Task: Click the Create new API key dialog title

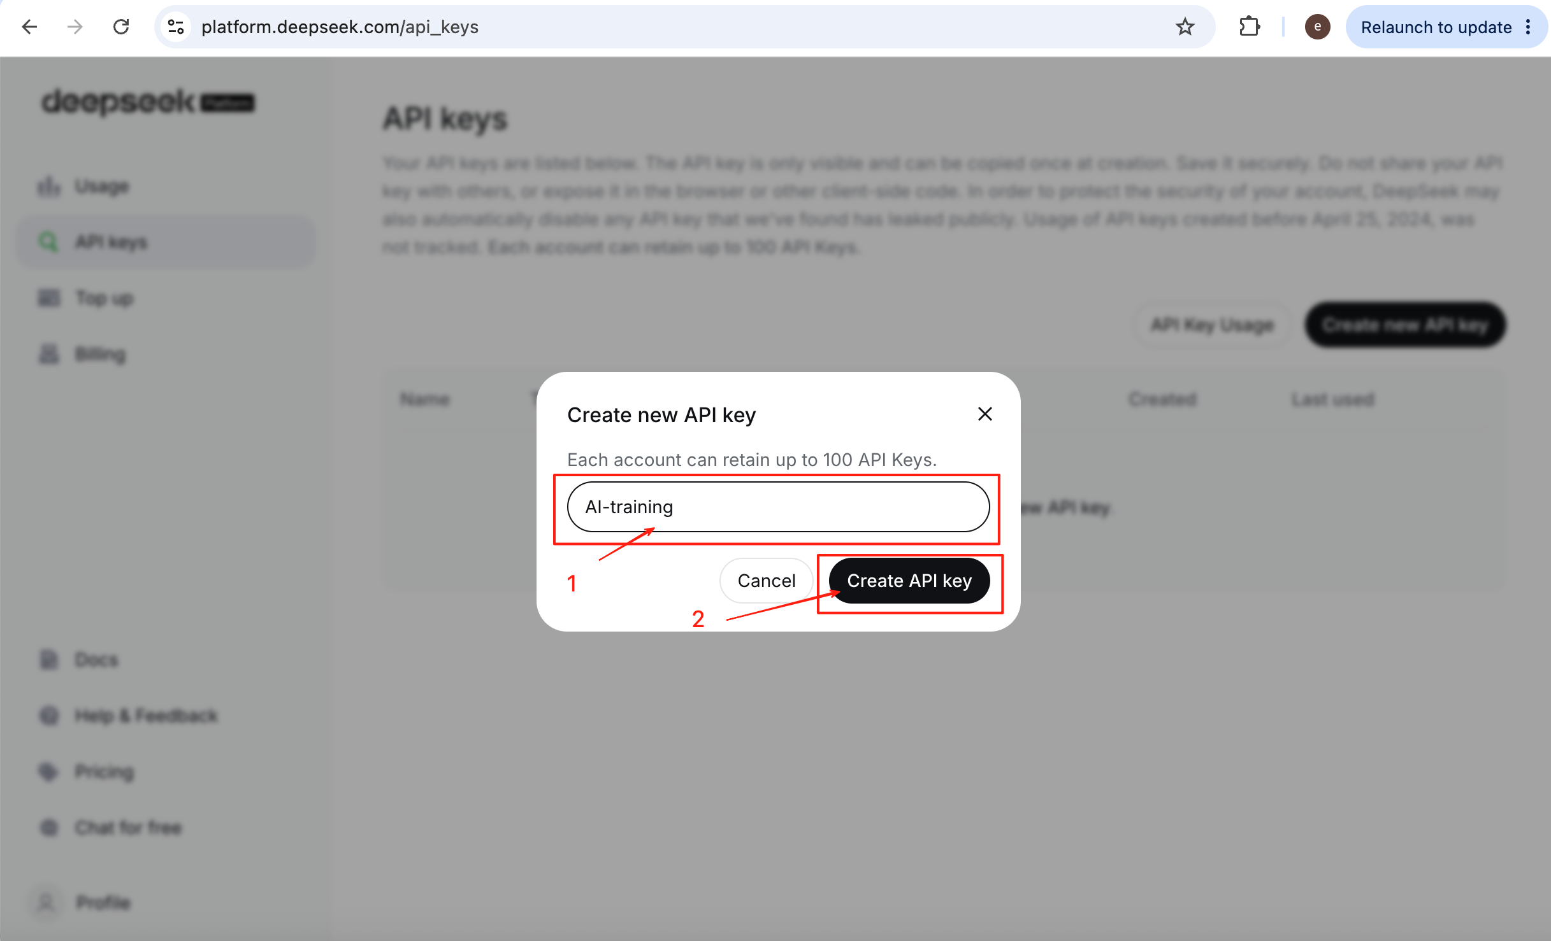Action: click(661, 415)
